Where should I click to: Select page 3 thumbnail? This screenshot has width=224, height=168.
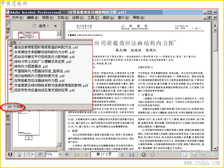point(29,123)
